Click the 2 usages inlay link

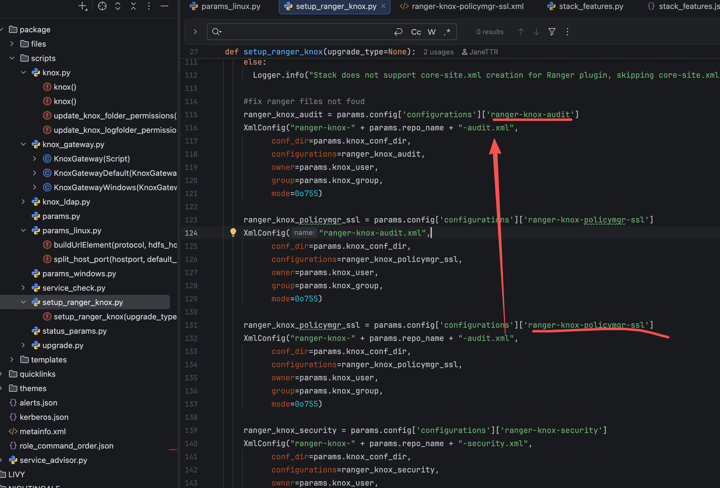[438, 52]
